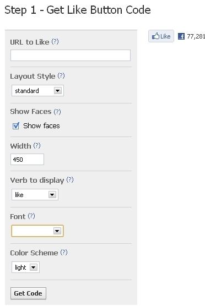Open help tooltip for Color Scheme
This screenshot has height=306, width=205.
(64, 252)
